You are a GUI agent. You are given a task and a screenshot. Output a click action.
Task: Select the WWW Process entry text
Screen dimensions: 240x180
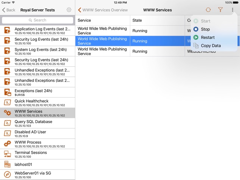(x=28, y=142)
